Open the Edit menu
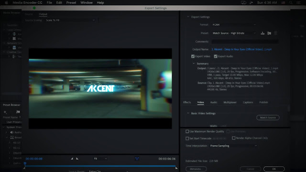Viewport: 306px width, 172px height. point(59,2)
